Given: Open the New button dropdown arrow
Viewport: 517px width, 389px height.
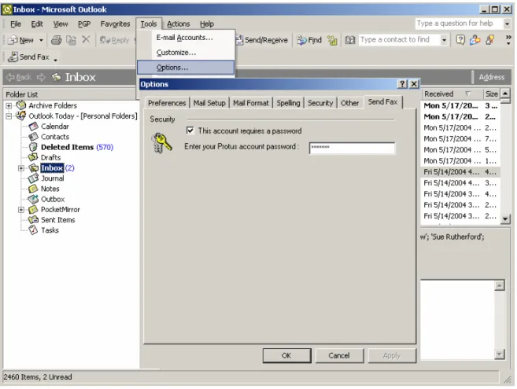Looking at the screenshot, I should pyautogui.click(x=41, y=40).
